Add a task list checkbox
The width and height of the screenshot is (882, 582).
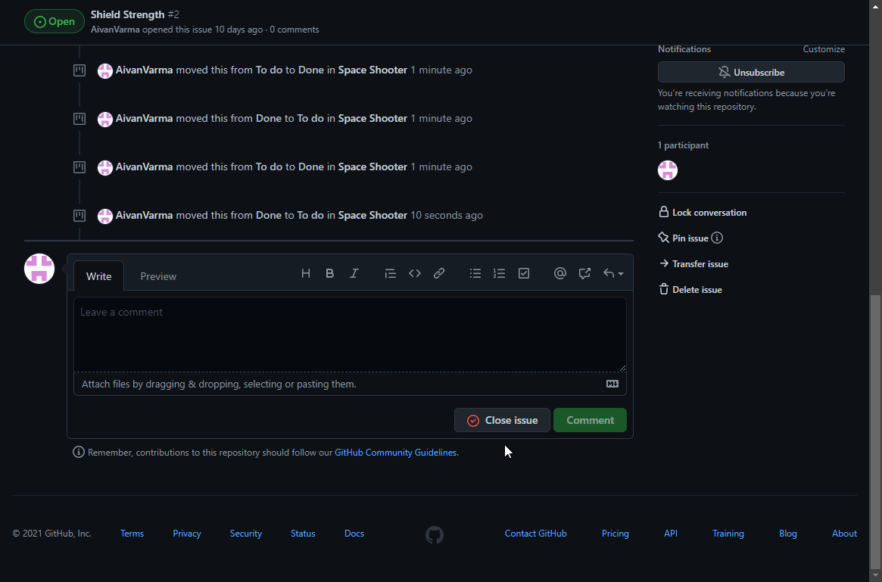(524, 273)
